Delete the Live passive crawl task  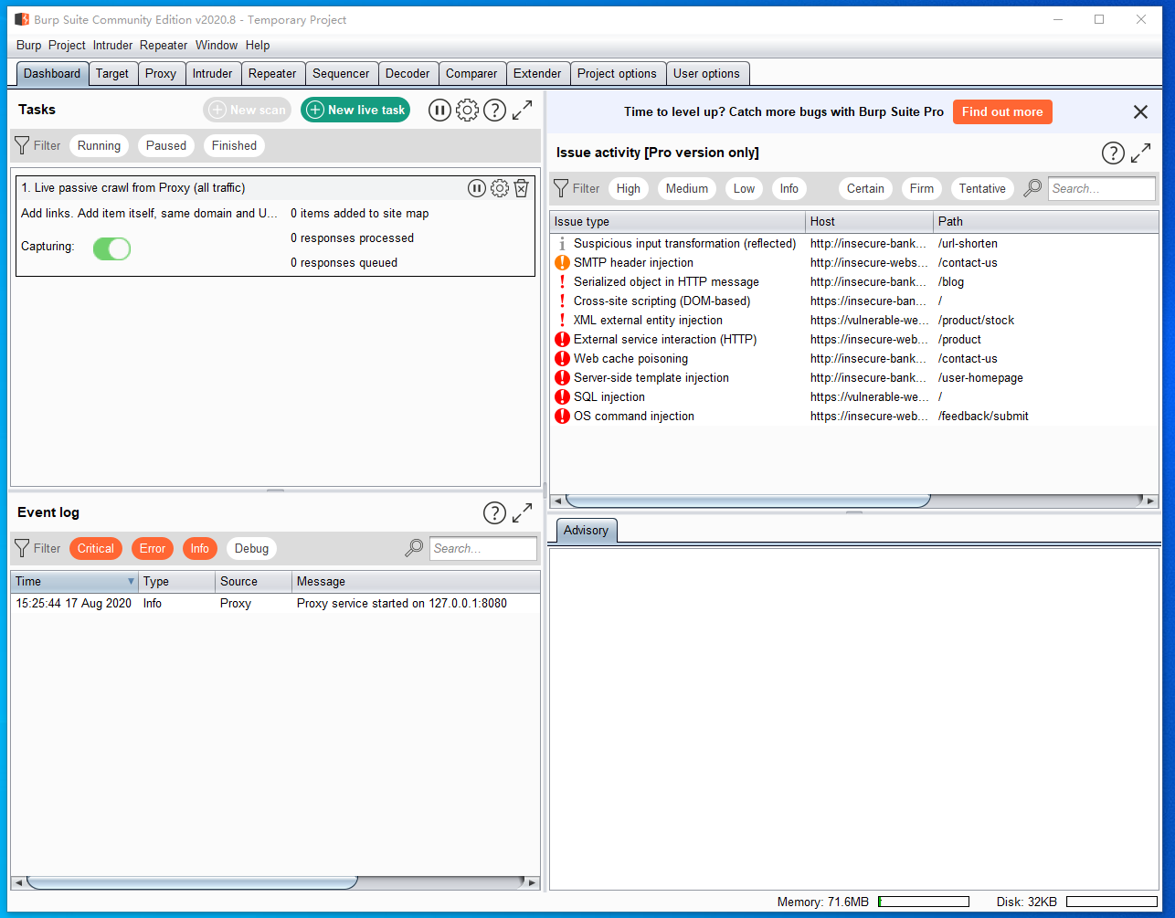pyautogui.click(x=521, y=188)
